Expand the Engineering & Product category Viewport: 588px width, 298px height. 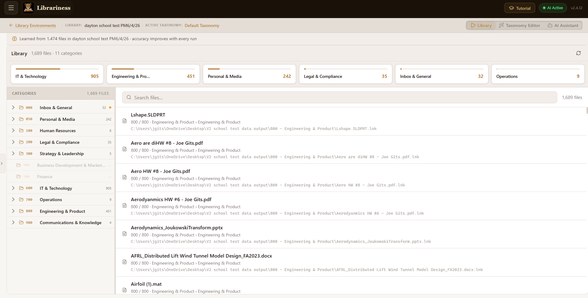13,211
